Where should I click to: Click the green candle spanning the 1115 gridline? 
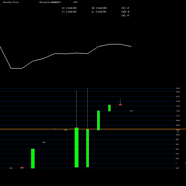click(98, 120)
